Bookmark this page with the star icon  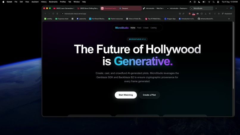pos(180,14)
